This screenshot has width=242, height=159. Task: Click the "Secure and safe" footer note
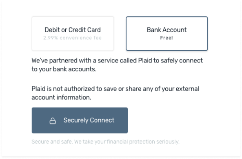click(52, 142)
